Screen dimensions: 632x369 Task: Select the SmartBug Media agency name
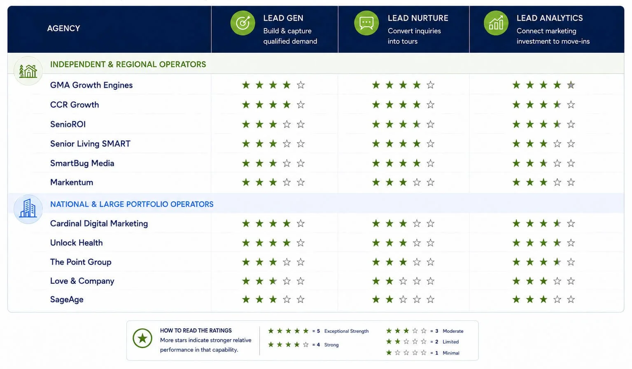click(x=82, y=163)
